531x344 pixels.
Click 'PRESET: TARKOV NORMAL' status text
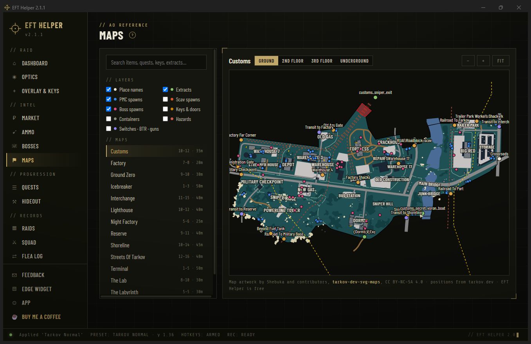click(x=119, y=335)
